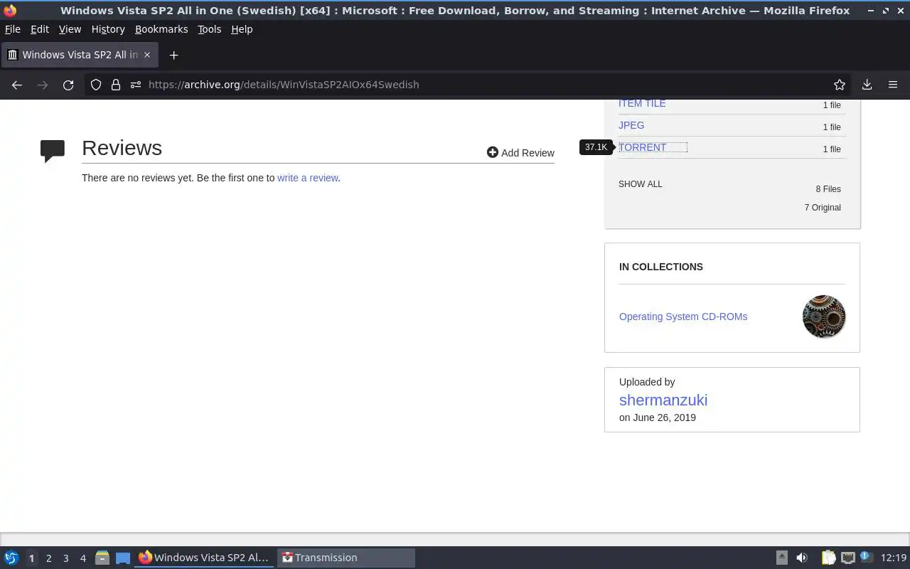910x569 pixels.
Task: Click the write a review link
Action: click(x=307, y=178)
